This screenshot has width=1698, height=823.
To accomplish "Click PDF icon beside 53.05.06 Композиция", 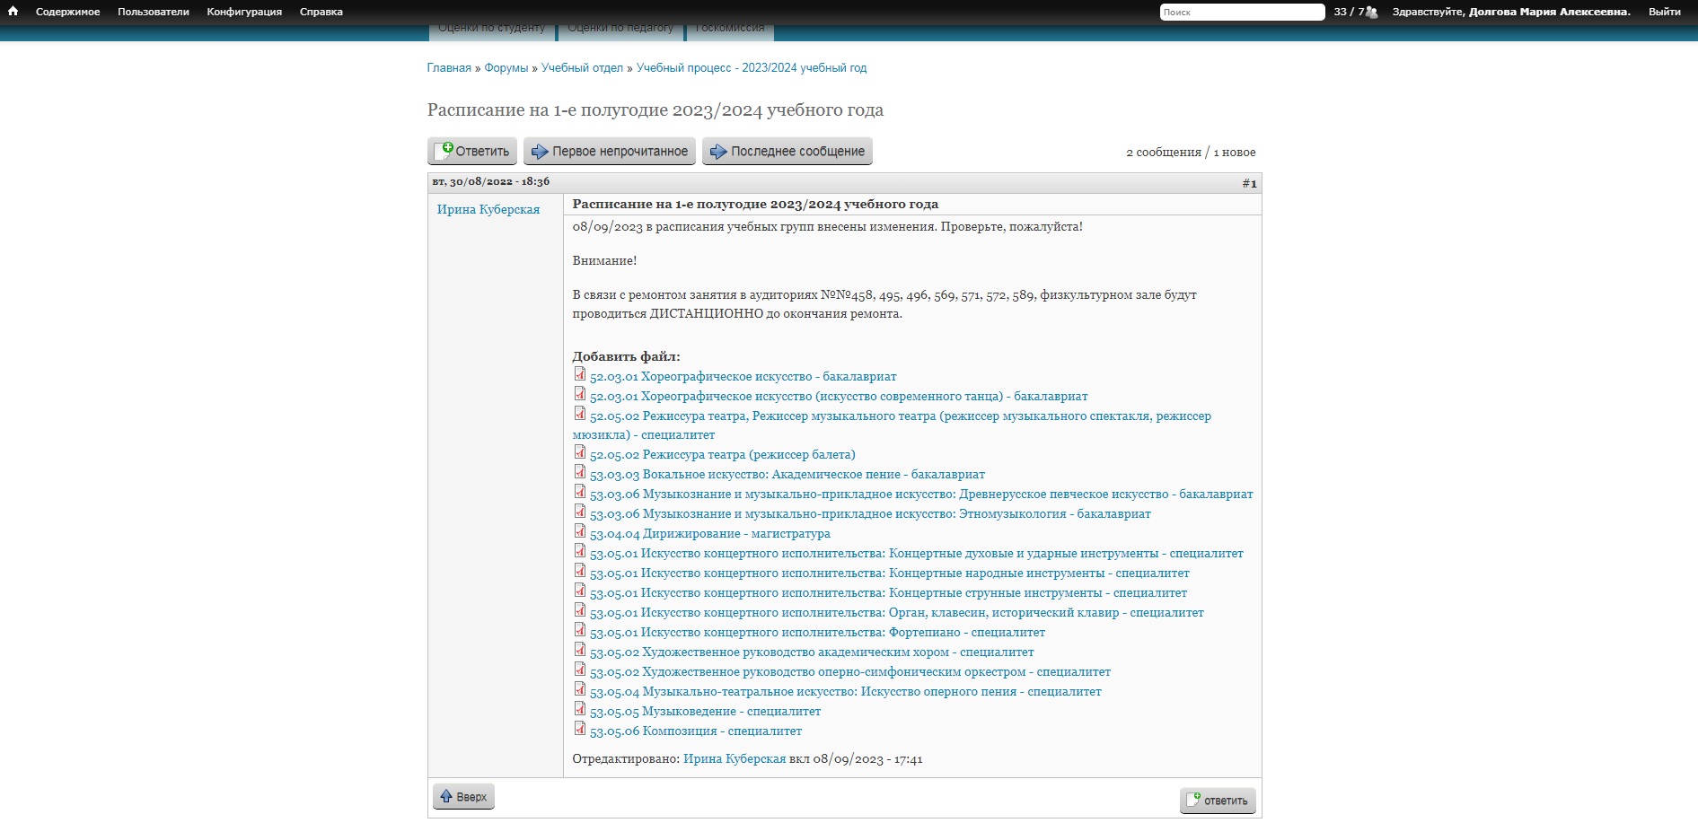I will 580,730.
